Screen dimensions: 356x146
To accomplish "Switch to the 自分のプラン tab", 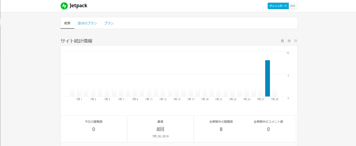I will coord(87,23).
